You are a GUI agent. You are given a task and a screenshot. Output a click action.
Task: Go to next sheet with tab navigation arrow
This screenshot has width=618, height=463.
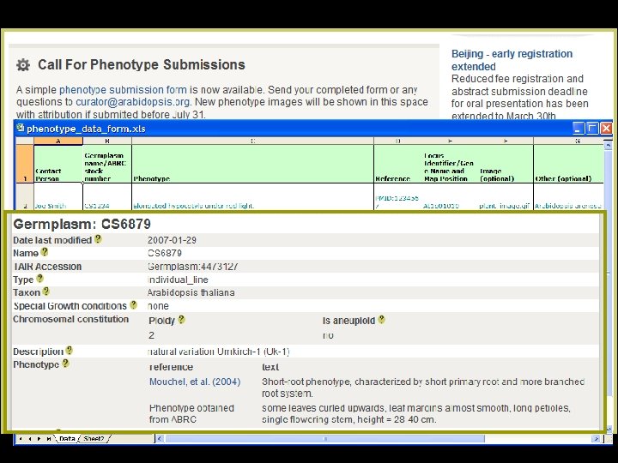point(39,439)
